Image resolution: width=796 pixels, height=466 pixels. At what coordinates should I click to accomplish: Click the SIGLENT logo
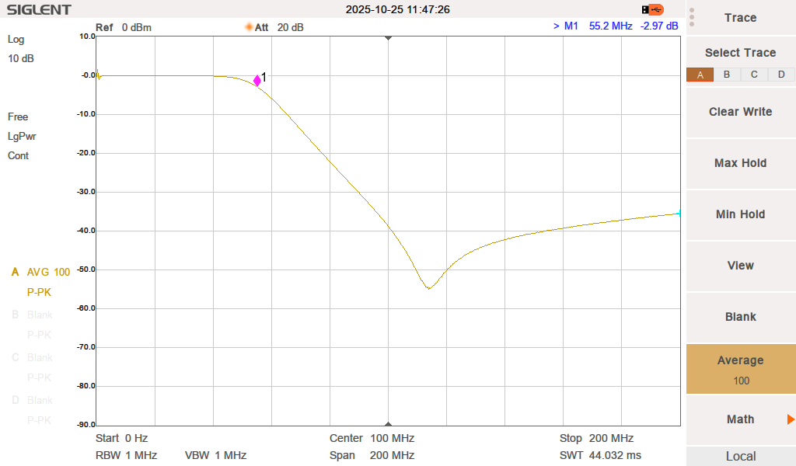point(39,9)
